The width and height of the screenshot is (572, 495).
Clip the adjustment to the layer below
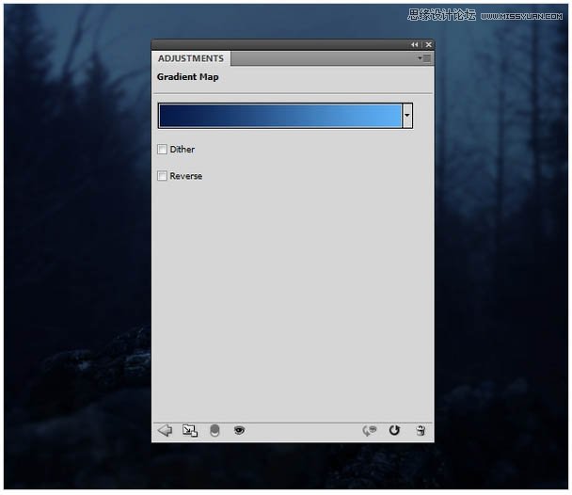(x=214, y=430)
